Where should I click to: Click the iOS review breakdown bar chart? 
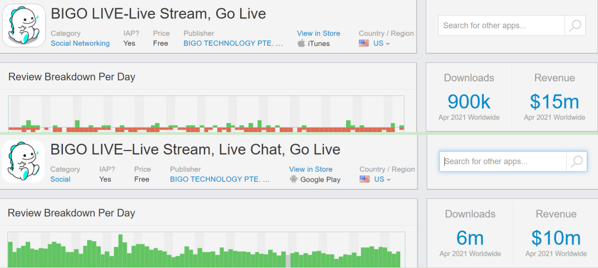coord(206,114)
